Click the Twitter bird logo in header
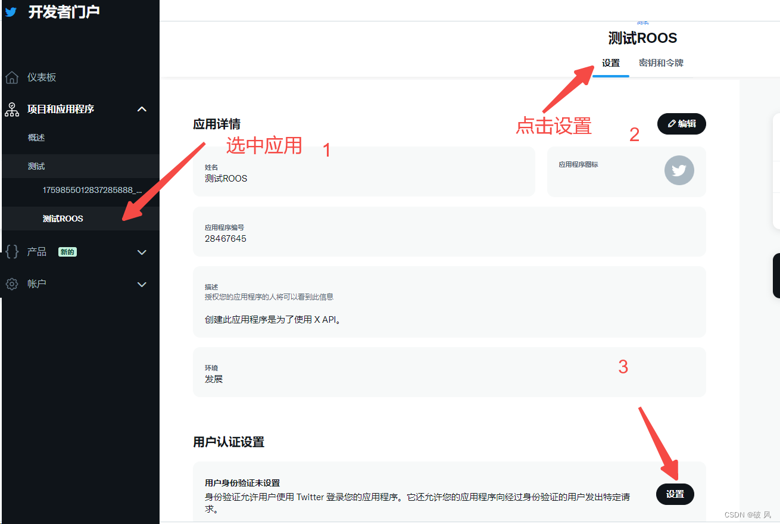The width and height of the screenshot is (780, 524). pos(10,11)
